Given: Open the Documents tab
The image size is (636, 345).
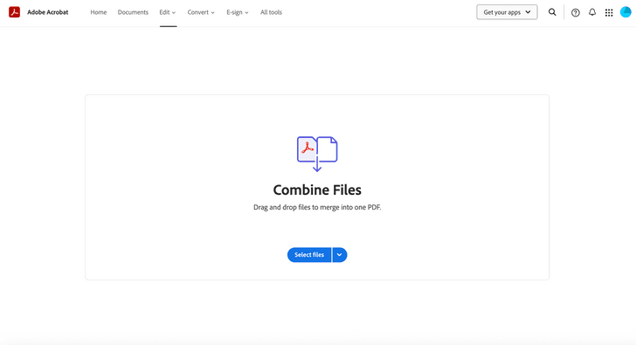Looking at the screenshot, I should (x=133, y=12).
